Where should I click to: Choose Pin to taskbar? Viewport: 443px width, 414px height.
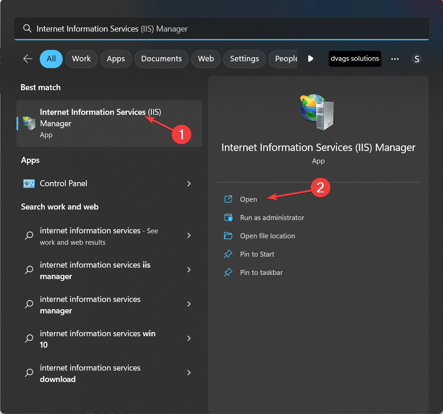coord(262,273)
